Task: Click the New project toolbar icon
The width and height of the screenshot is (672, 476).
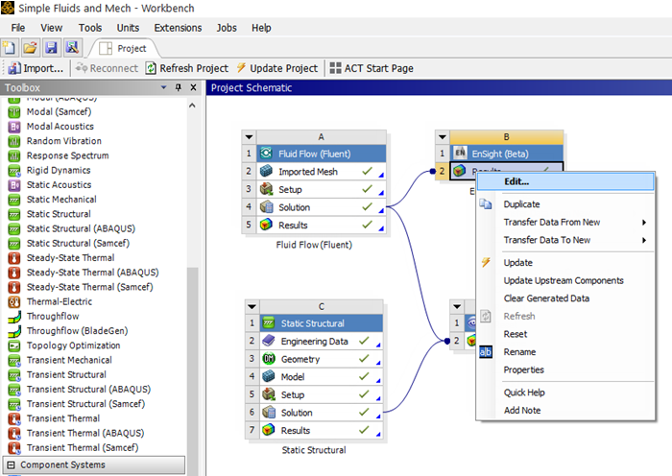Action: pyautogui.click(x=10, y=48)
